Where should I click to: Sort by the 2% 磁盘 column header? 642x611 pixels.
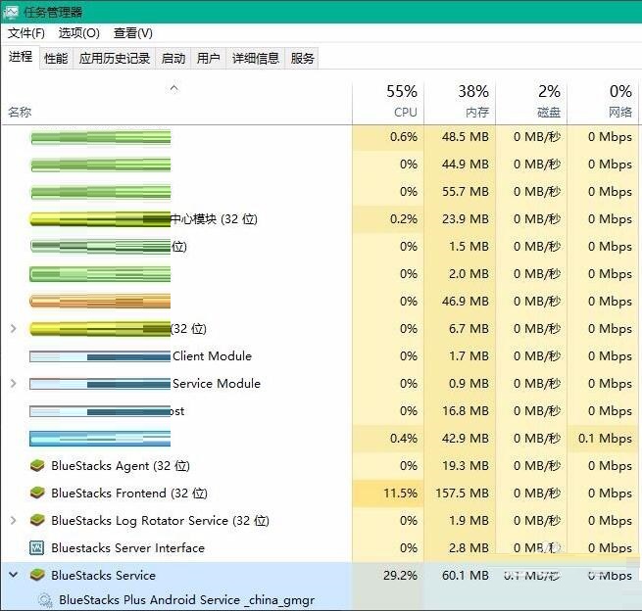[x=531, y=102]
